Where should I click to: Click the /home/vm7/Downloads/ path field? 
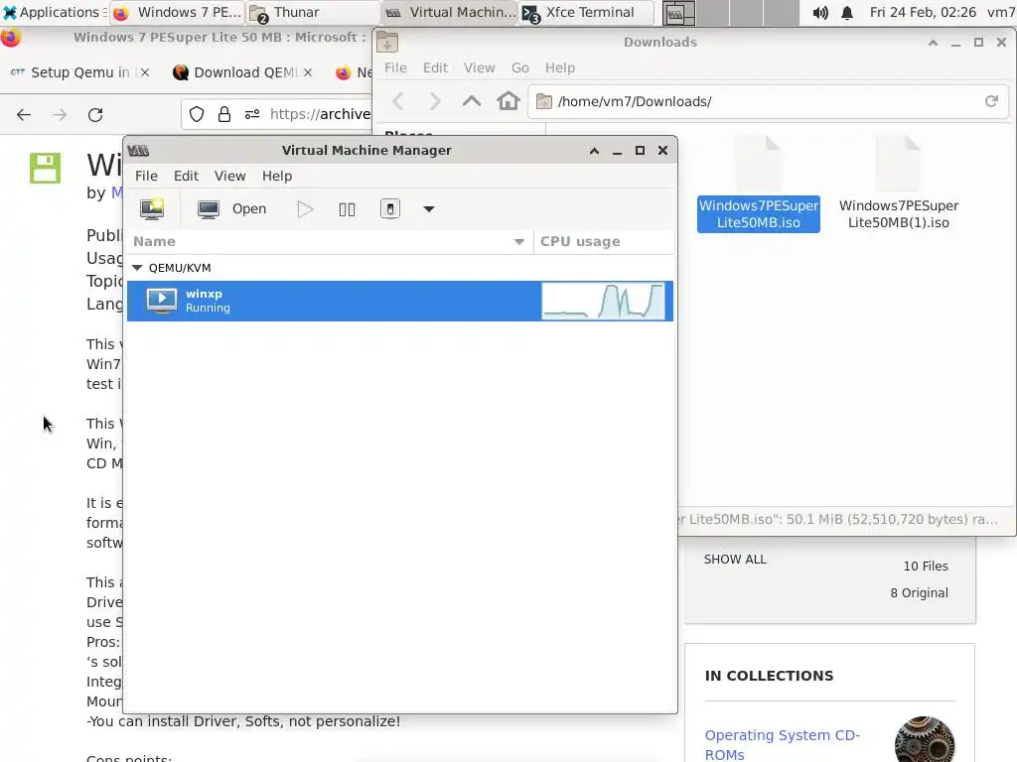(x=769, y=101)
